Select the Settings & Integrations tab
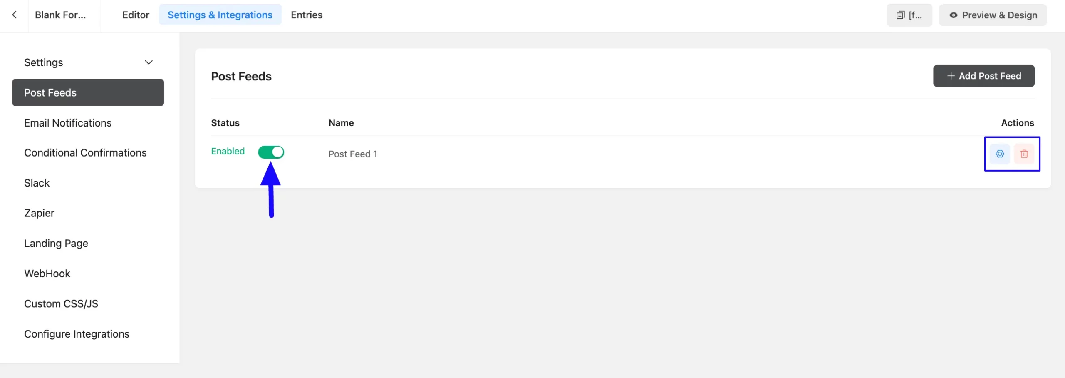 220,15
